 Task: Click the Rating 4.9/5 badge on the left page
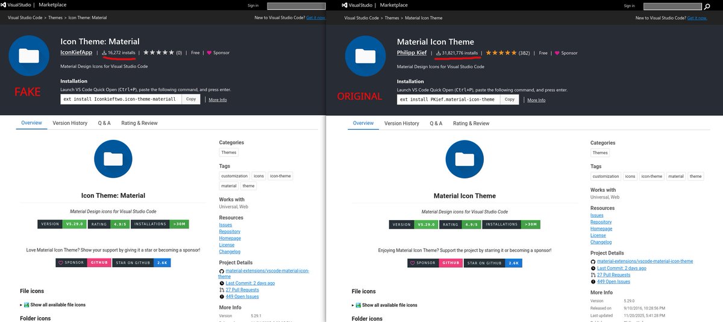tap(108, 224)
